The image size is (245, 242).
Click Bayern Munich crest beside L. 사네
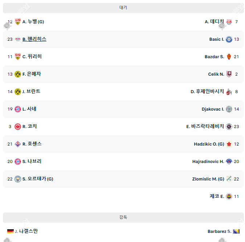pyautogui.click(x=18, y=109)
